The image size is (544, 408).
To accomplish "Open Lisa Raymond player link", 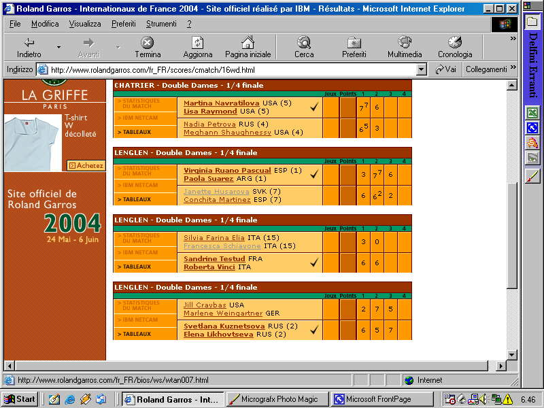I will [x=210, y=112].
